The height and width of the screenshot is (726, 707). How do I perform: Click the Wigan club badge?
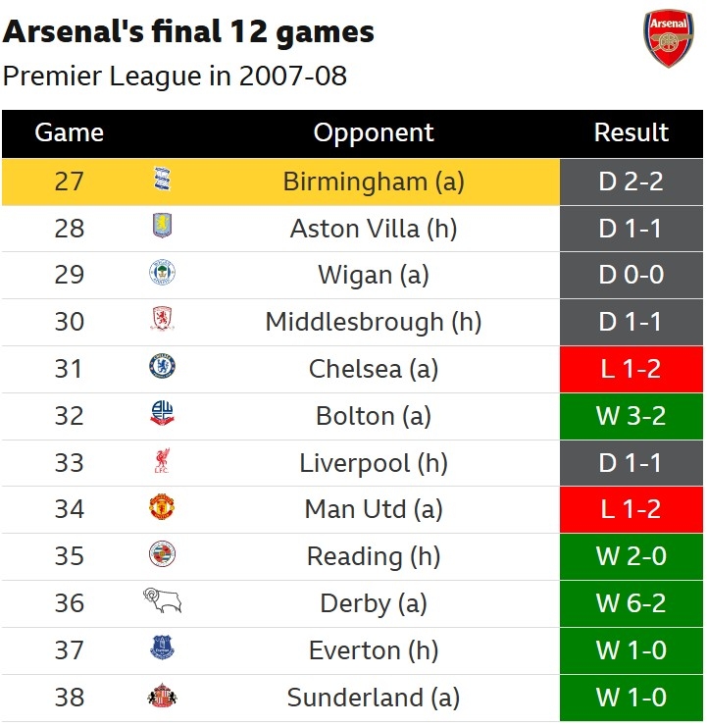(x=162, y=274)
